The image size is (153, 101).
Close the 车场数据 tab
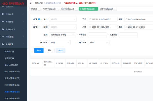[38, 9]
